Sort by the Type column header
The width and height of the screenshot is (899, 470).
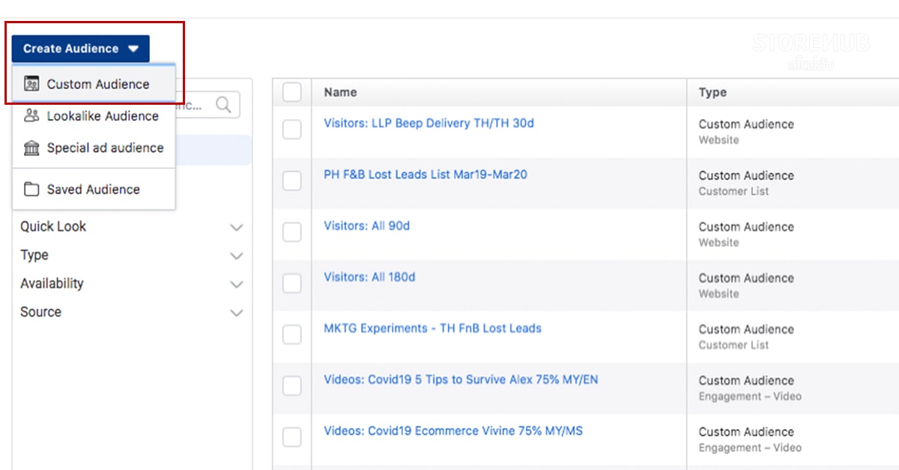click(x=712, y=92)
